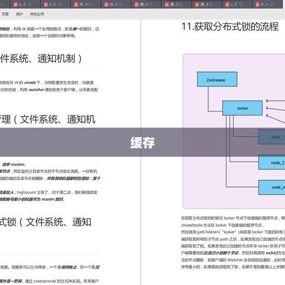The width and height of the screenshot is (285, 285).
Task: Click the PDF icon on the 'r...f' tab
Action: [227, 5]
